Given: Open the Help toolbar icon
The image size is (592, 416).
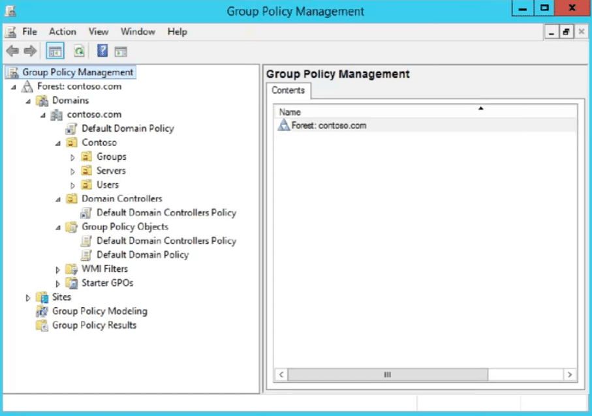Looking at the screenshot, I should click(102, 51).
